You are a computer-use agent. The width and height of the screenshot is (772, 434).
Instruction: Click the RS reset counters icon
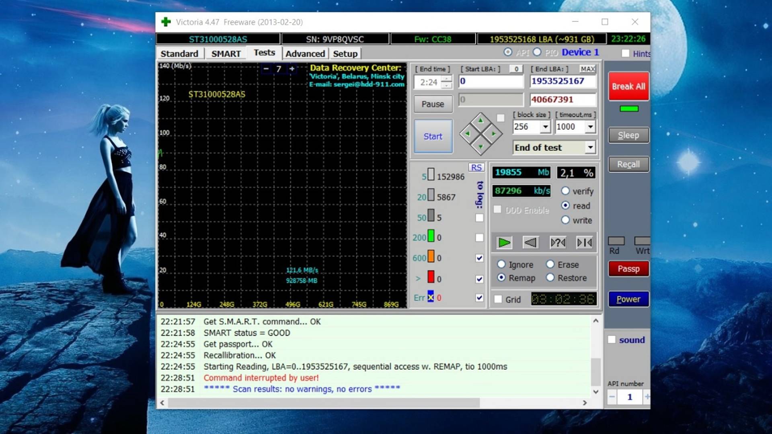(476, 168)
